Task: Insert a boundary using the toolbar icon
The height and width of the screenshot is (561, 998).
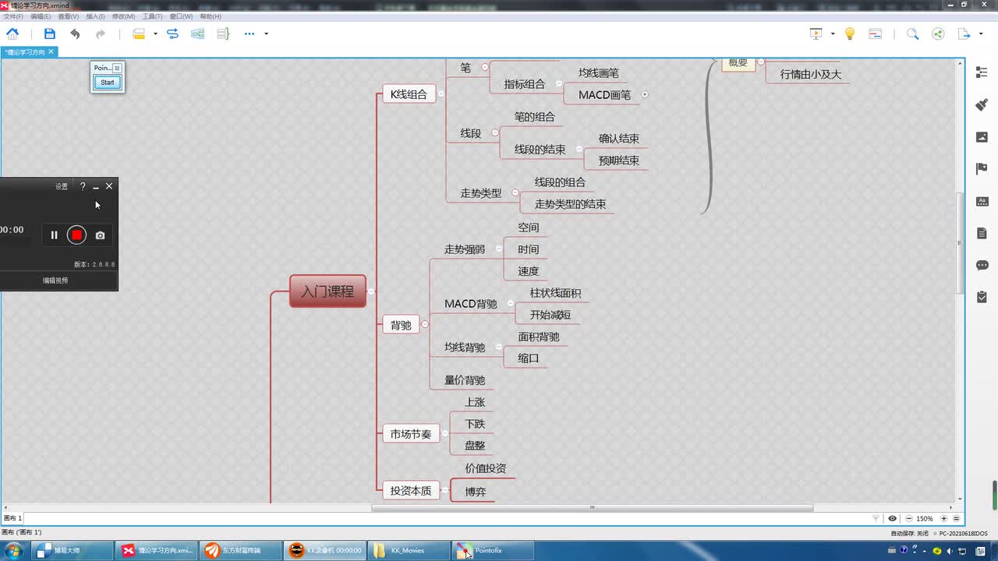Action: point(198,34)
